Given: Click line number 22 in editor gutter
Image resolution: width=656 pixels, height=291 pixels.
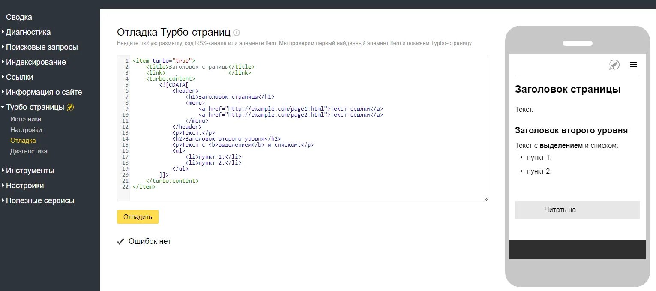Looking at the screenshot, I should 125,187.
